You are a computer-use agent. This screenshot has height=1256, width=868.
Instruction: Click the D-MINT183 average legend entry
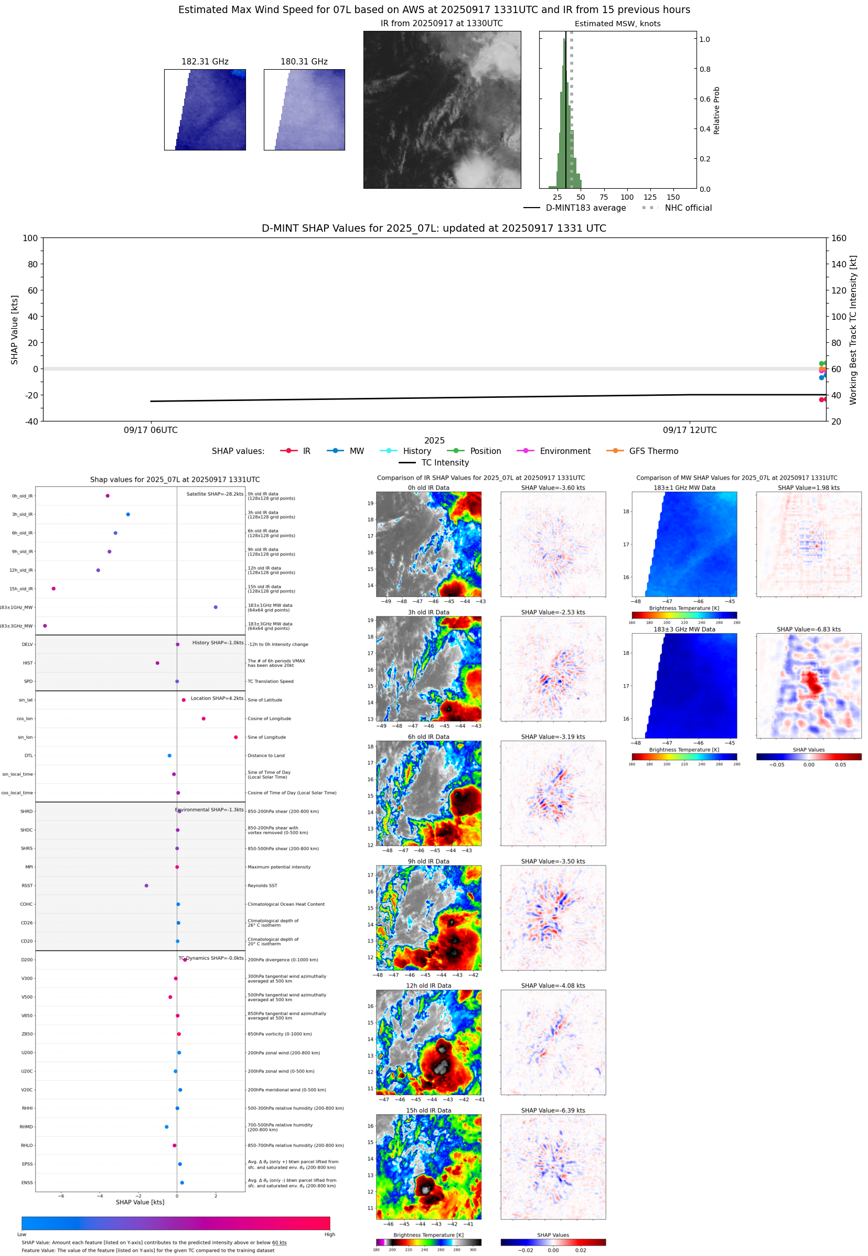coord(575,208)
